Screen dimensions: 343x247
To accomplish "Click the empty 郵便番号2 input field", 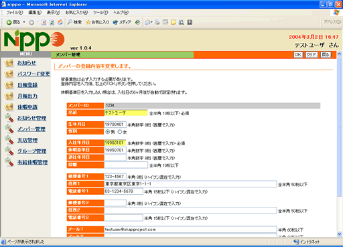I will click(x=115, y=203).
